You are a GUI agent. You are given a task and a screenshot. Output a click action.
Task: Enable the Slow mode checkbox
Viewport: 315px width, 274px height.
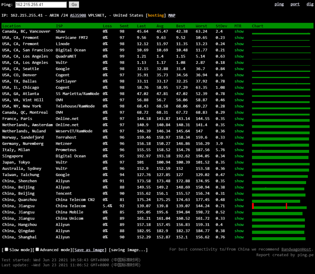(6, 250)
